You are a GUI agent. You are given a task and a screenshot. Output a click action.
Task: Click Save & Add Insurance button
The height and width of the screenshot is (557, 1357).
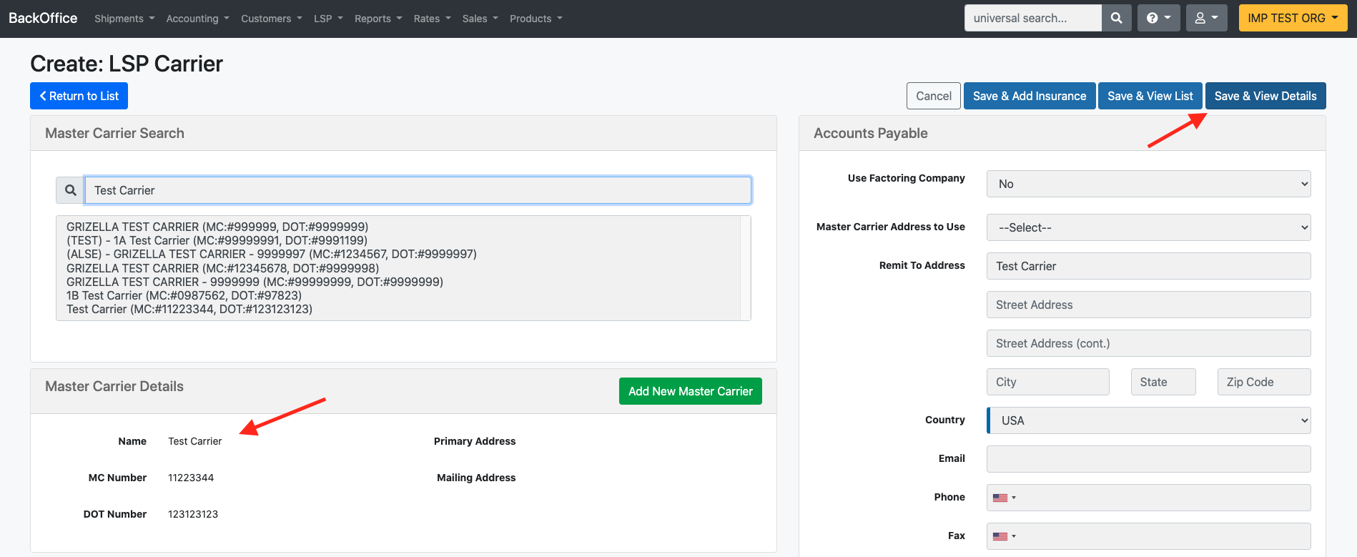pyautogui.click(x=1029, y=96)
